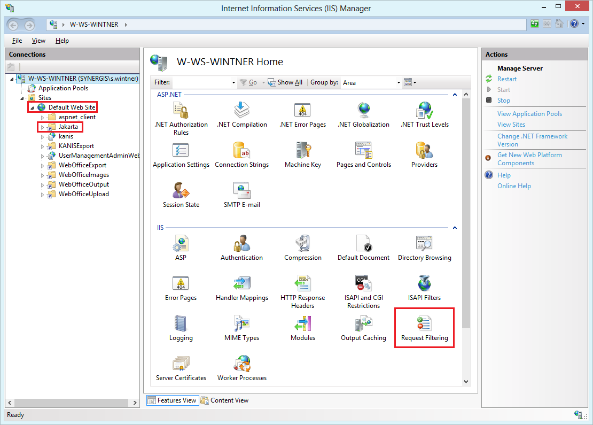This screenshot has width=593, height=425.
Task: Collapse the Default Web Site node
Action: (x=31, y=107)
